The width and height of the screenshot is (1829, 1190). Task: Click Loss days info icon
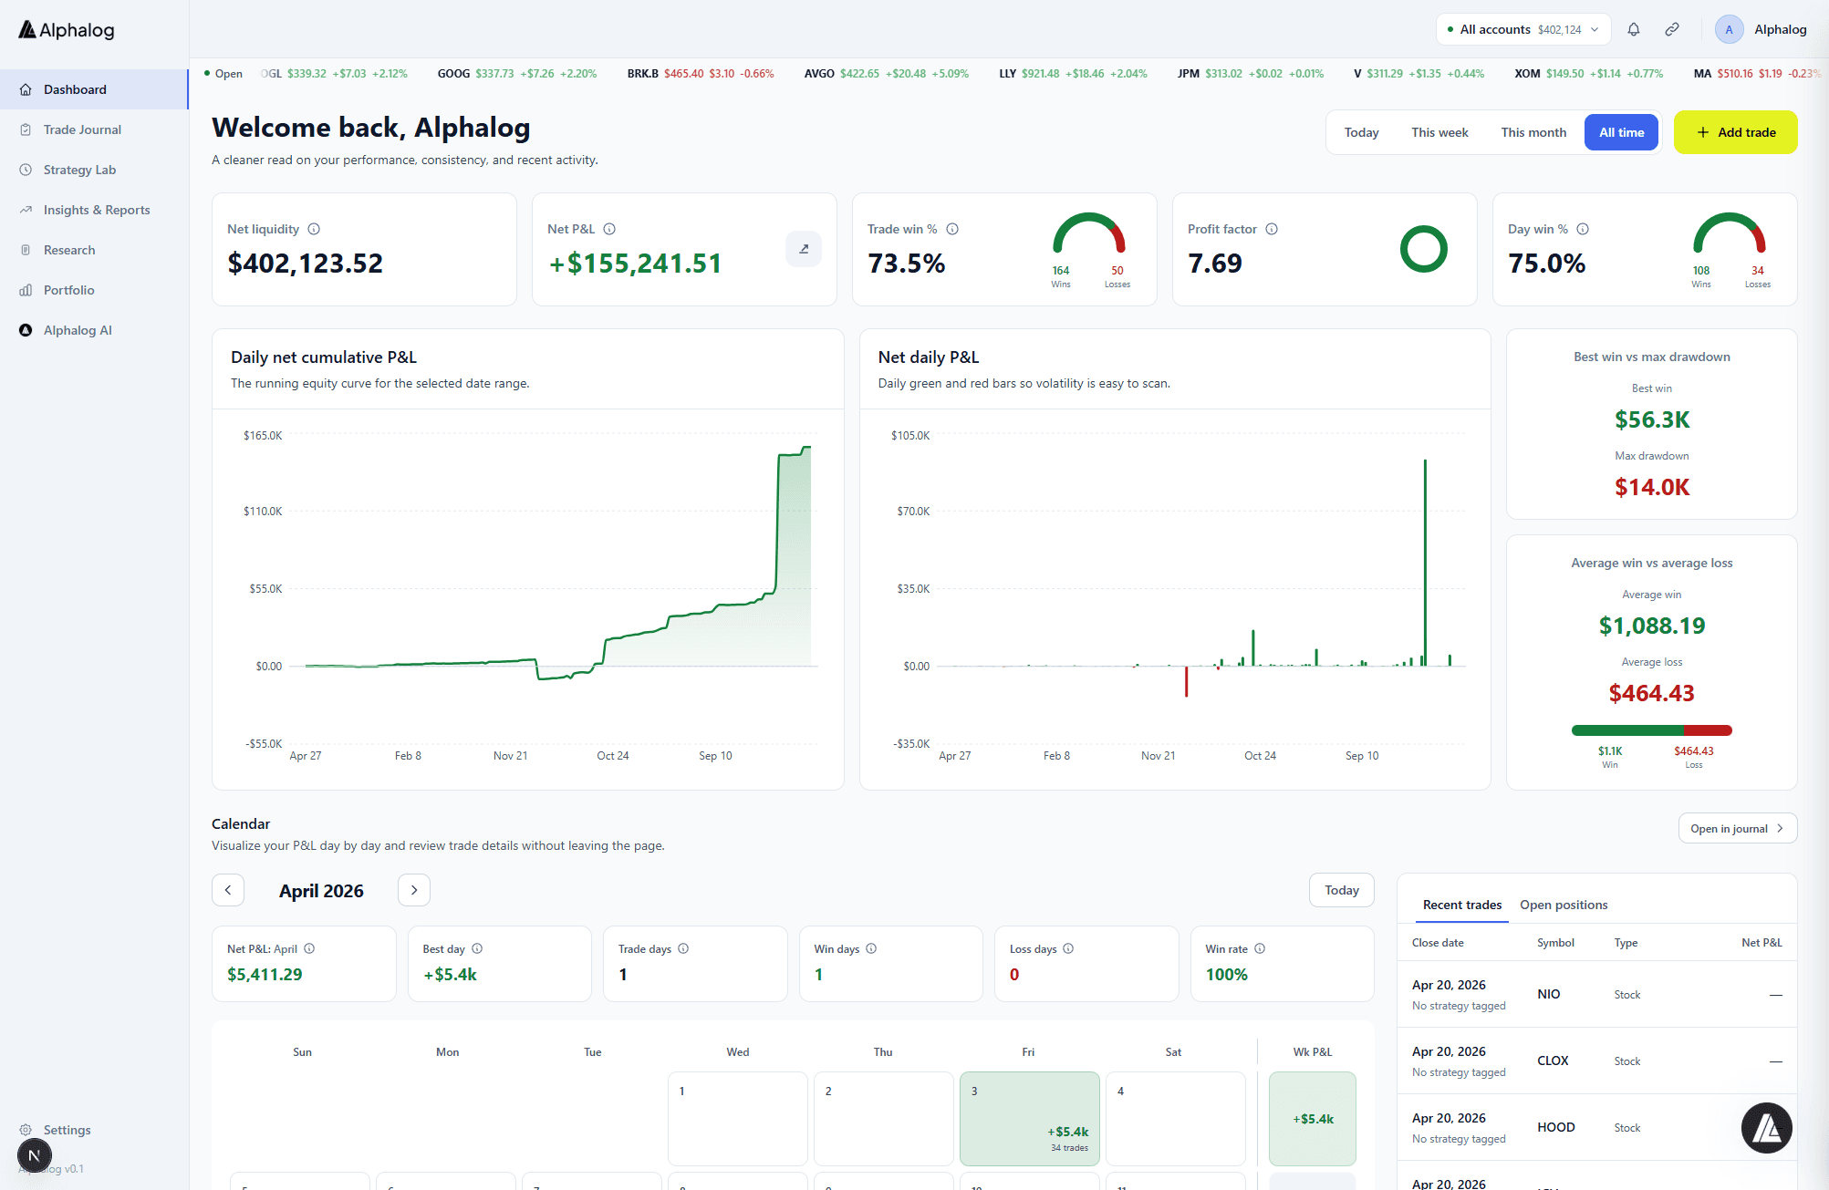(x=1068, y=948)
